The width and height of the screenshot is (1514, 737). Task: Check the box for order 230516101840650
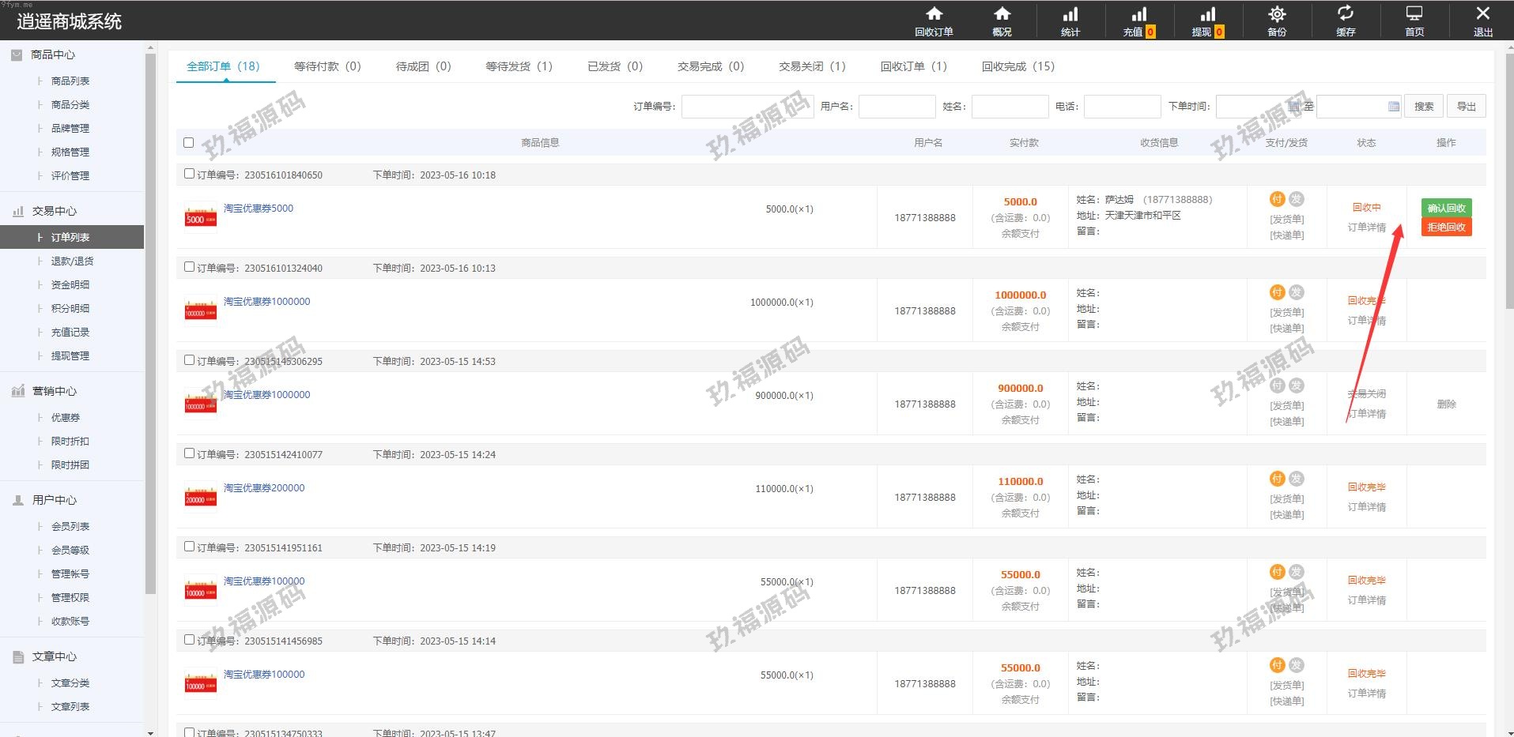(189, 174)
